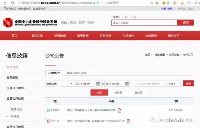Open the 业务通知 sidebar link
Viewport: 200px width, 128px height.
(12, 77)
